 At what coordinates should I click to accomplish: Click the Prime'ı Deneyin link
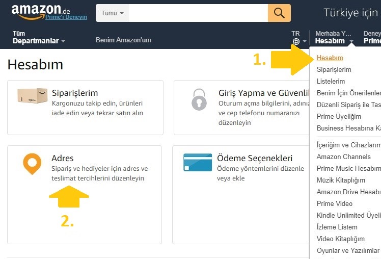click(66, 17)
